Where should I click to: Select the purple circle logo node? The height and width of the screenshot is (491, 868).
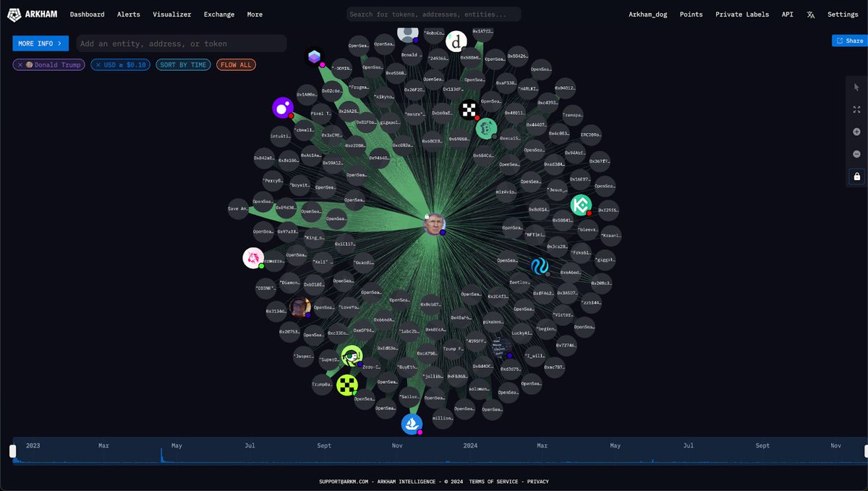pyautogui.click(x=282, y=108)
